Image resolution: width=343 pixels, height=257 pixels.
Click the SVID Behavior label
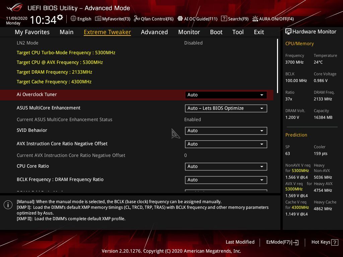coord(32,130)
